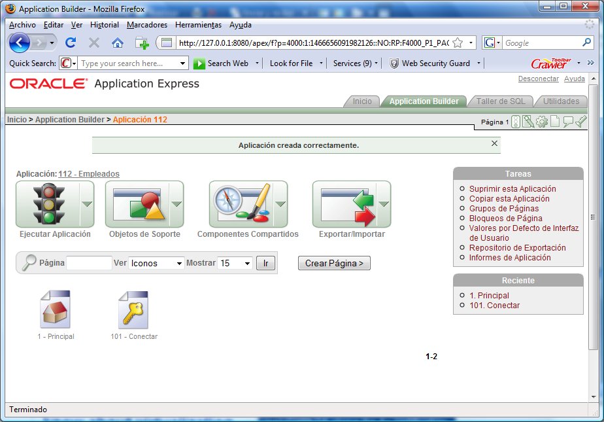Switch to the Taller de SQL tab
This screenshot has height=422, width=604.
pos(500,101)
